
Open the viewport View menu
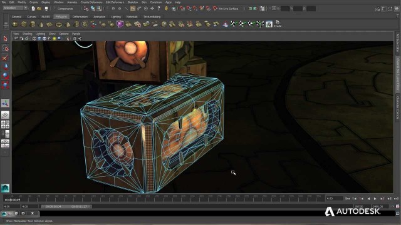[16, 34]
